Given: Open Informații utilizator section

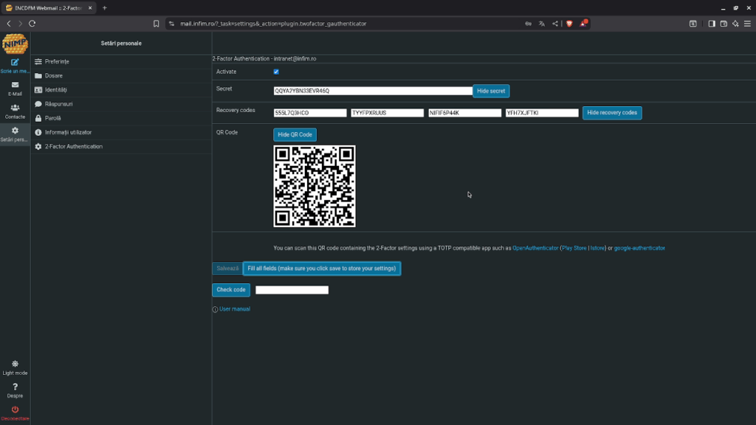Looking at the screenshot, I should 122,132.
